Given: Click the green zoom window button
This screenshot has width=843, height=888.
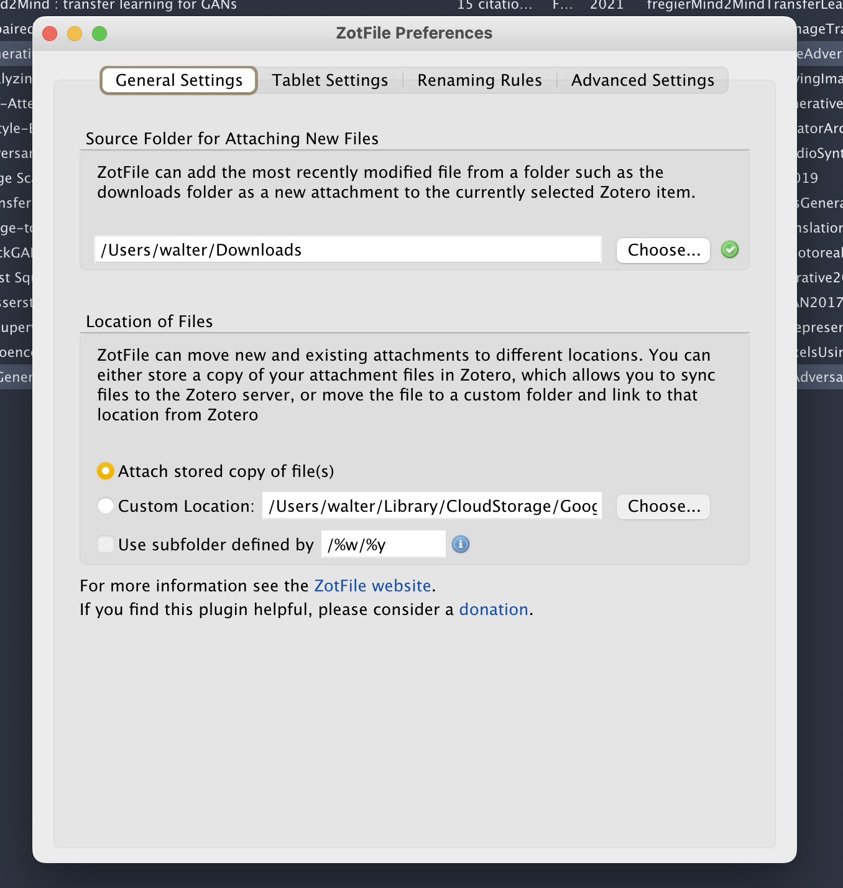Looking at the screenshot, I should [99, 34].
